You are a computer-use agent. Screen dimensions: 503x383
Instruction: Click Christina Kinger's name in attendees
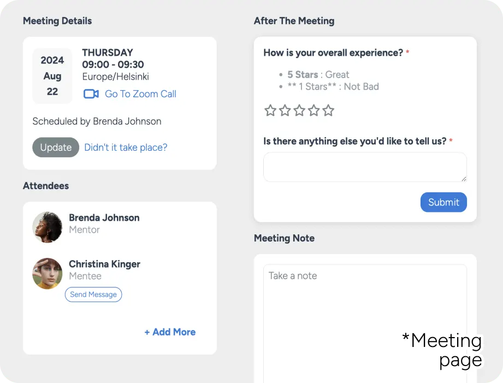click(104, 264)
